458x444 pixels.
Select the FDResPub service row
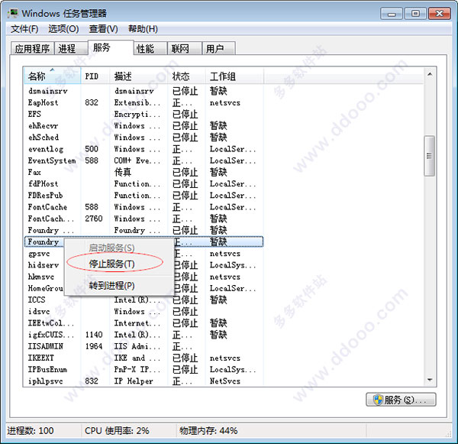(144, 195)
